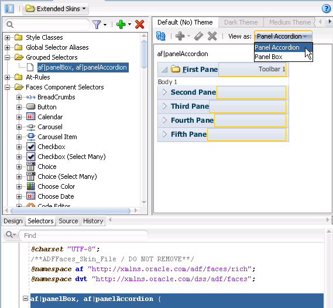Image resolution: width=333 pixels, height=308 pixels.
Task: Collapse the Grouped Selectors folder
Action: (x=7, y=57)
